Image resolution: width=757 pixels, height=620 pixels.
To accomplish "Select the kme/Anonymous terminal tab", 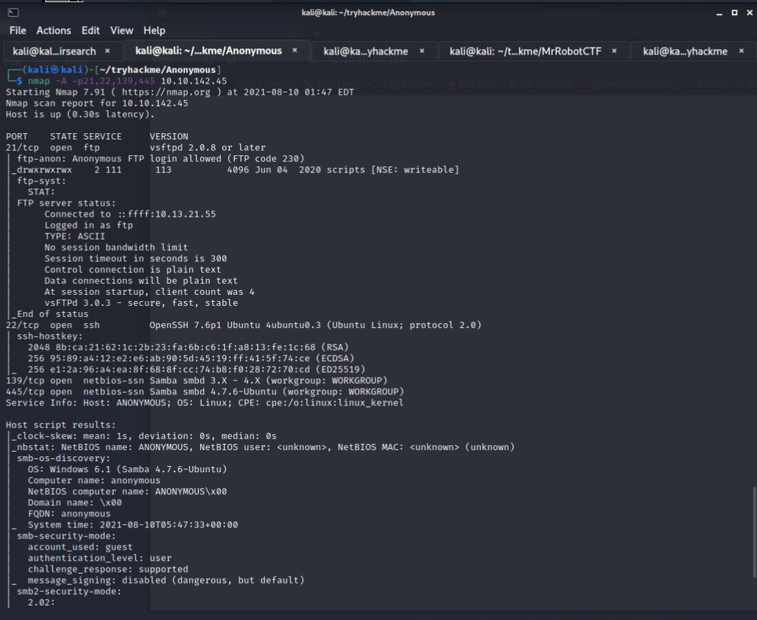I will (208, 51).
